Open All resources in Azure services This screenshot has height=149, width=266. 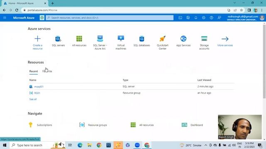[x=79, y=41]
